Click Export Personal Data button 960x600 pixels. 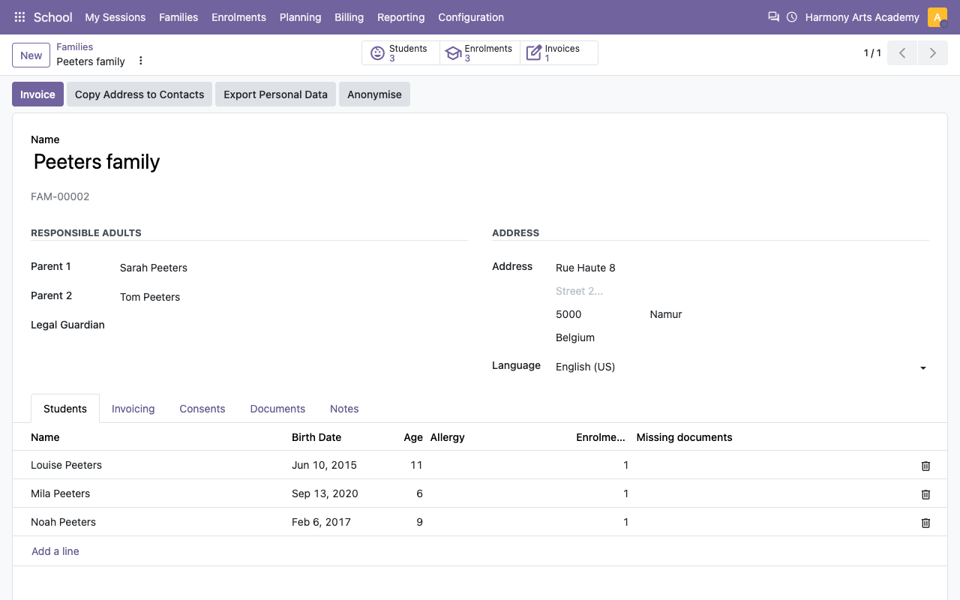(x=275, y=94)
